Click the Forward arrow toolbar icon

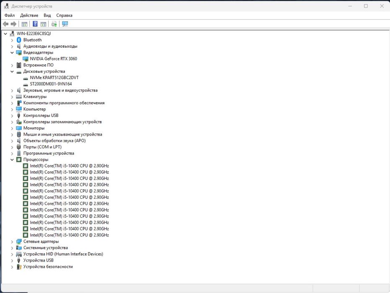point(13,24)
